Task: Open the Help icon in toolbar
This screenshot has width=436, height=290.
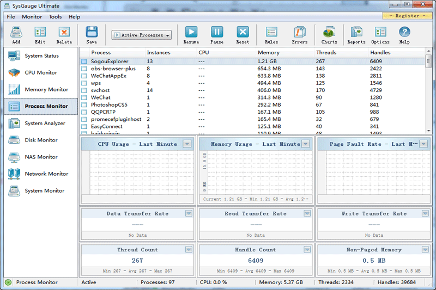Action: tap(404, 35)
